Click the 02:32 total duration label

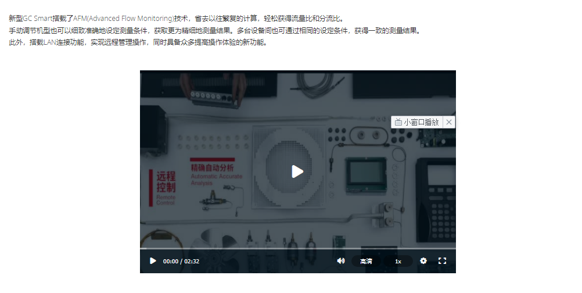coord(192,262)
